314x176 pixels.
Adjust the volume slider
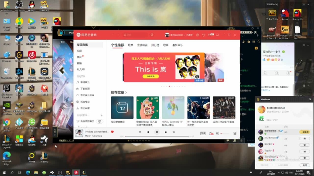[225, 133]
